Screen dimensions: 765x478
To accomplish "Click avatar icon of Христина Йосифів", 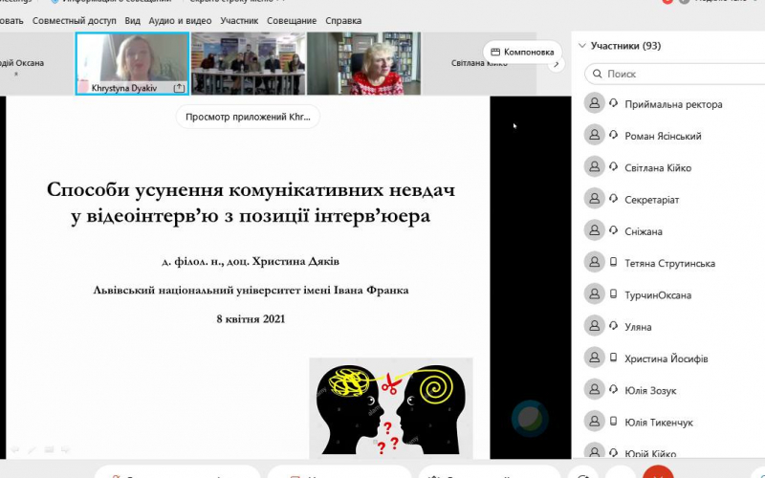I will click(x=594, y=358).
